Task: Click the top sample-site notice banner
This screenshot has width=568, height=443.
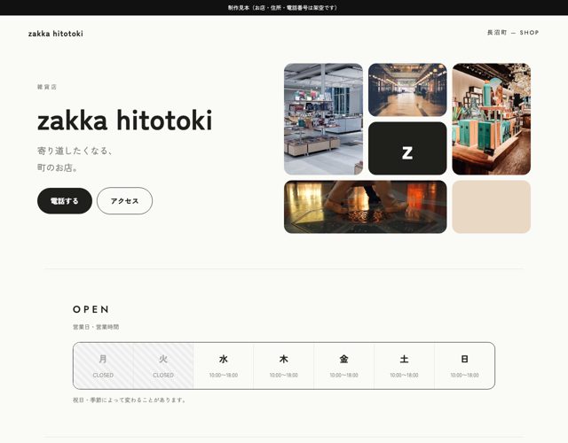Action: (x=284, y=8)
